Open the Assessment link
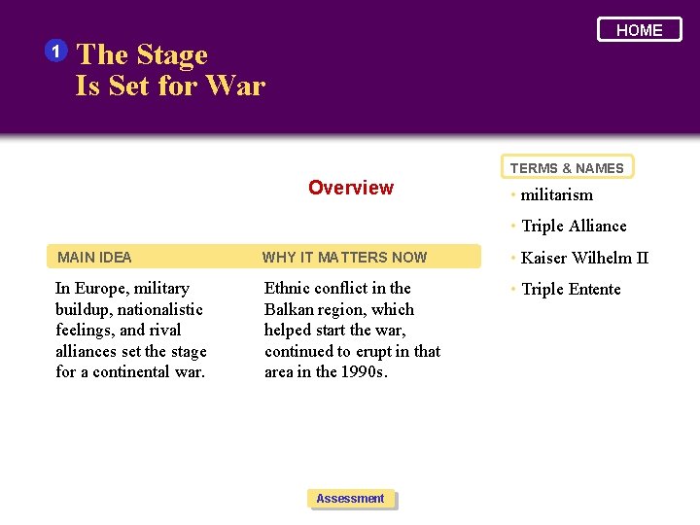The height and width of the screenshot is (525, 700). (351, 499)
